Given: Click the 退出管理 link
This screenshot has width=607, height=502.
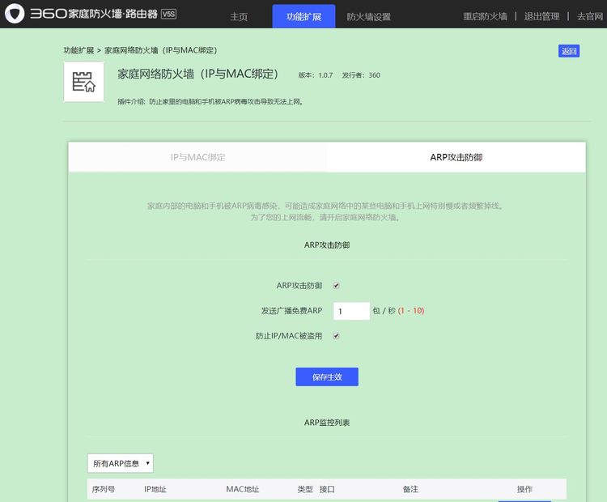Looking at the screenshot, I should coord(541,16).
